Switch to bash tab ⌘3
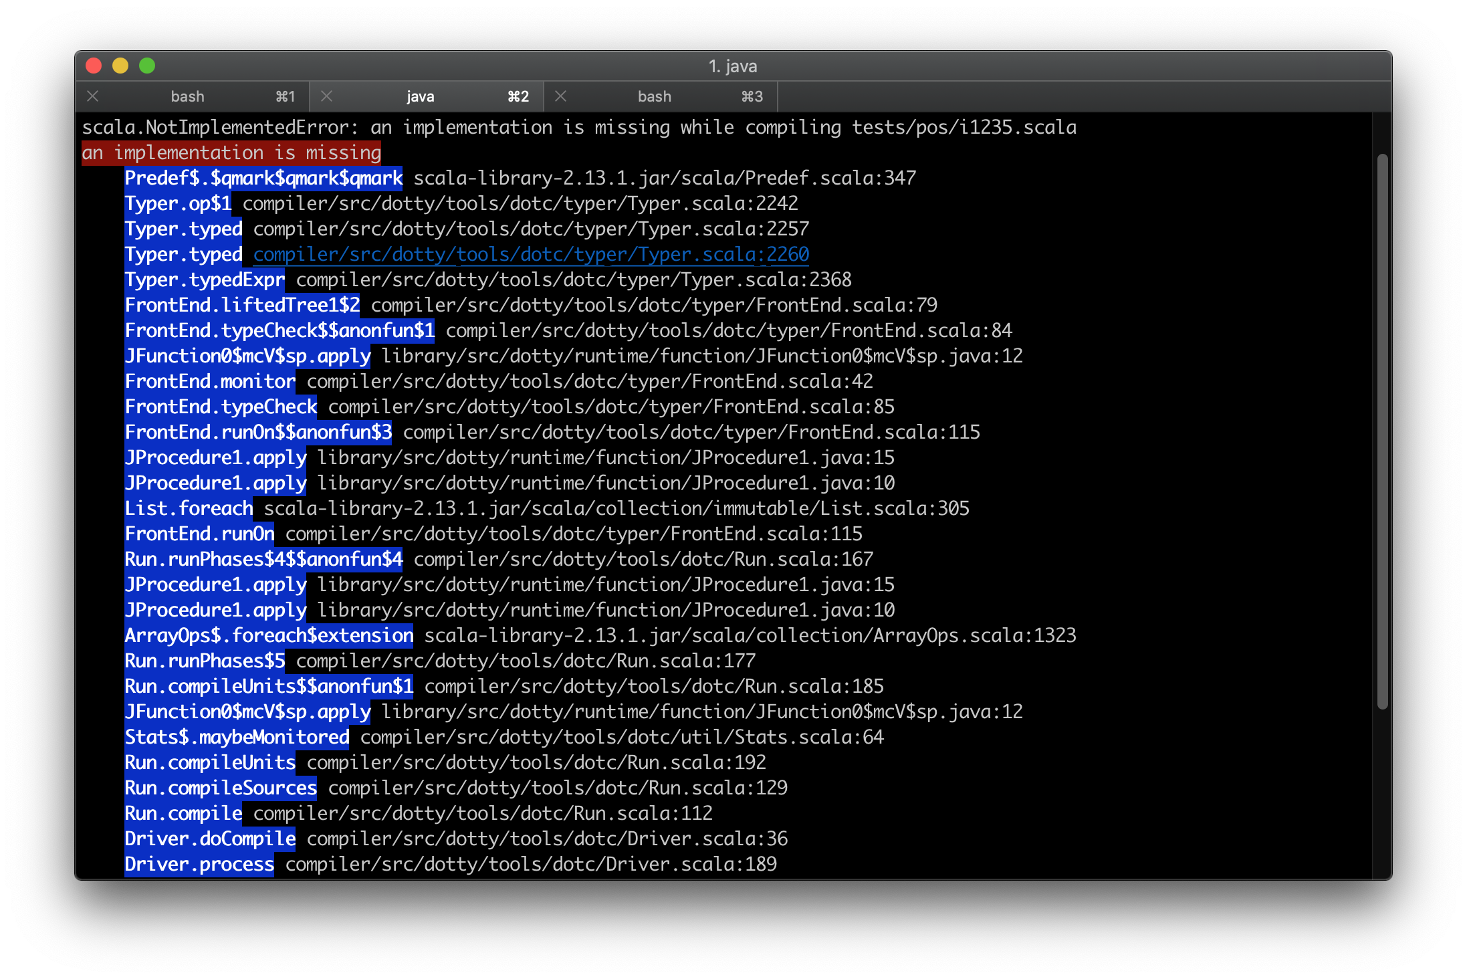 tap(655, 96)
